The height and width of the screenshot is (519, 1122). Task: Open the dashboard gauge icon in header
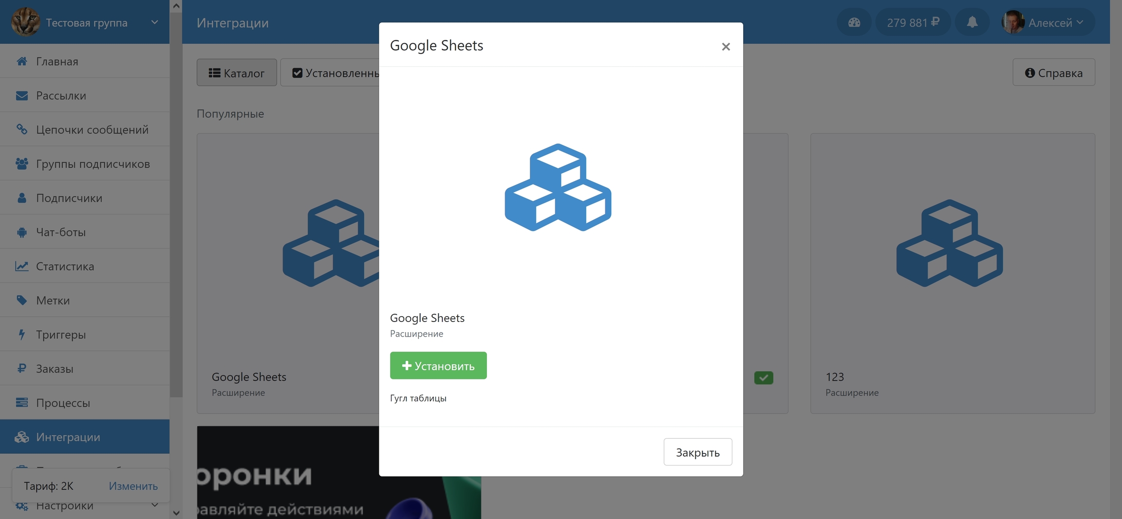(x=854, y=22)
